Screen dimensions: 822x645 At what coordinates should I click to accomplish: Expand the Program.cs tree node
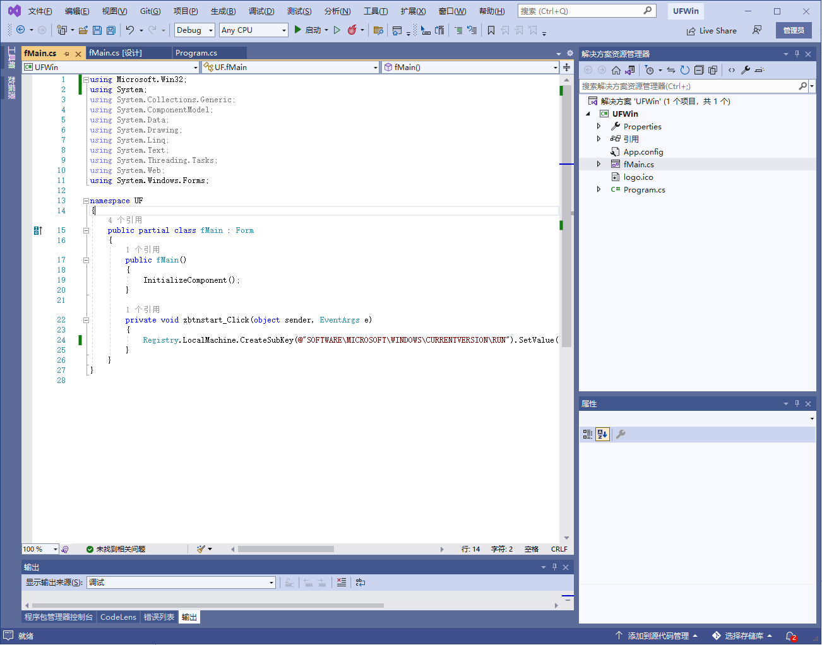(x=599, y=189)
